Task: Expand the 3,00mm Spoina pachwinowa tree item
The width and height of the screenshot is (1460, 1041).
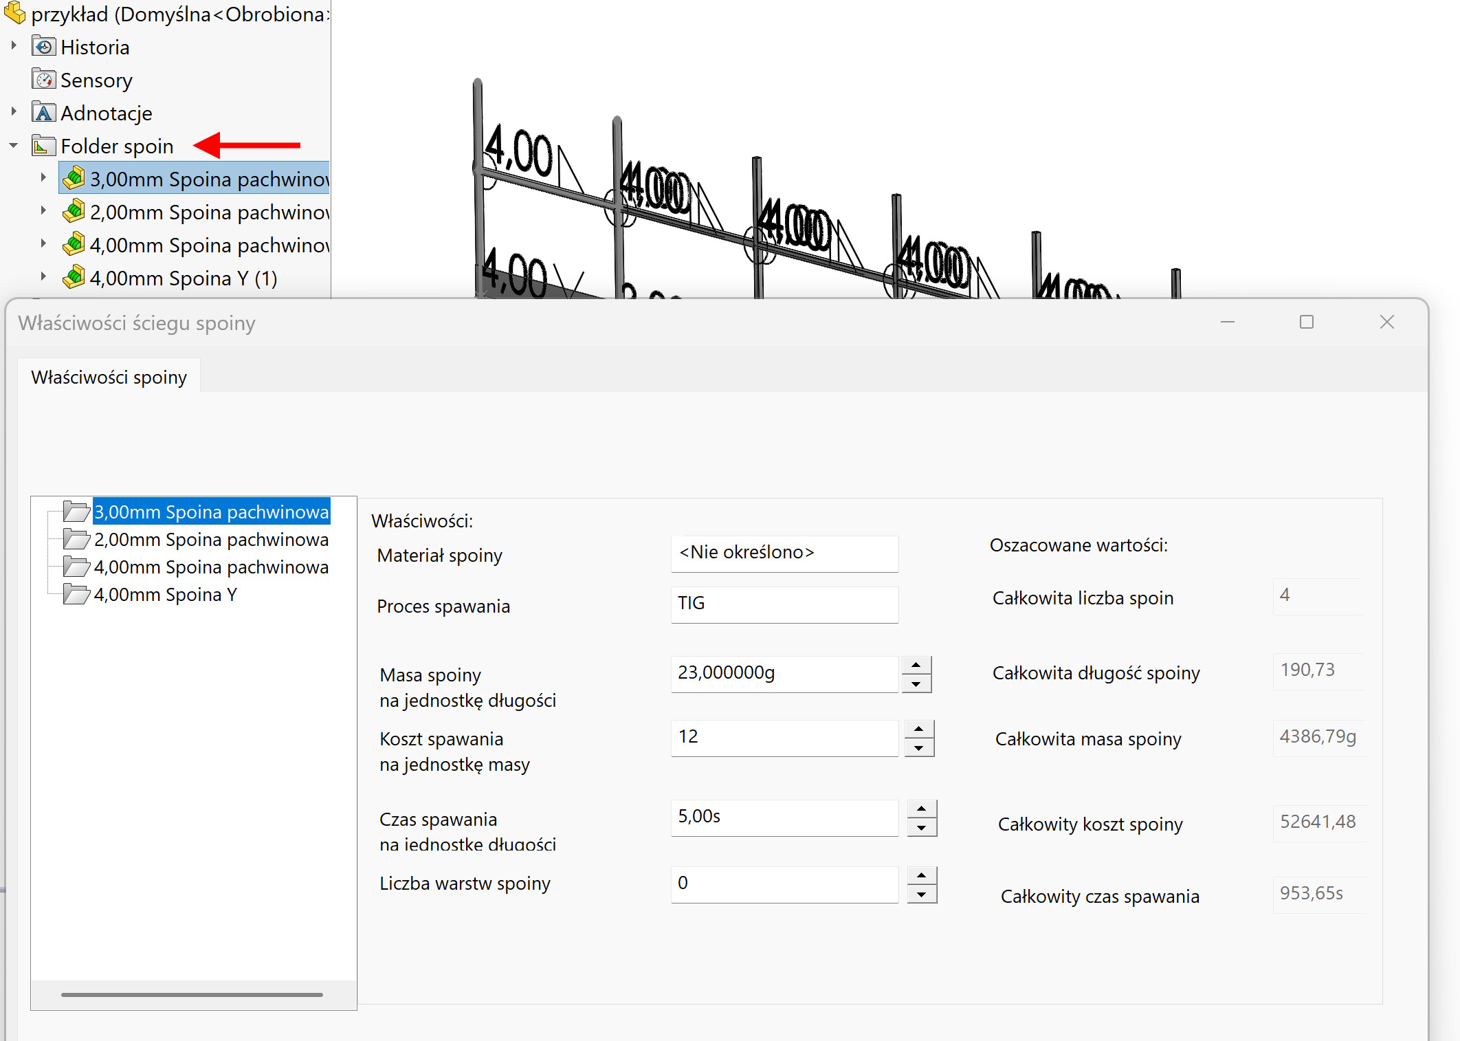Action: [43, 178]
